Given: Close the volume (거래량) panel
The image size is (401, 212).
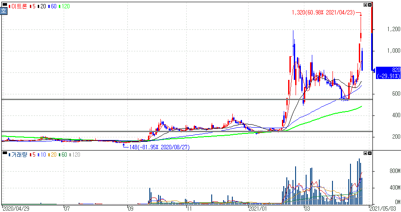Looking at the screenshot, I should pos(370,153).
